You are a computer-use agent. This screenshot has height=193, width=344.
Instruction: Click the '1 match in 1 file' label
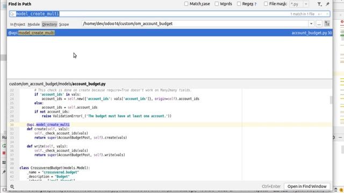click(302, 14)
